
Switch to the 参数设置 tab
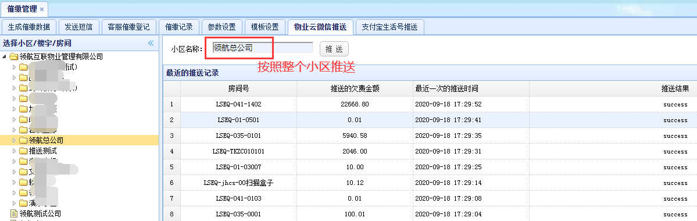tap(222, 27)
